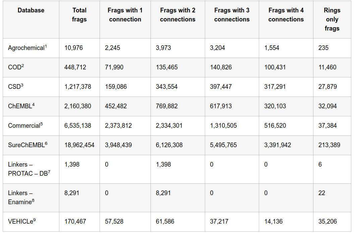Click the CSD database name
The width and height of the screenshot is (354, 233).
click(x=15, y=87)
